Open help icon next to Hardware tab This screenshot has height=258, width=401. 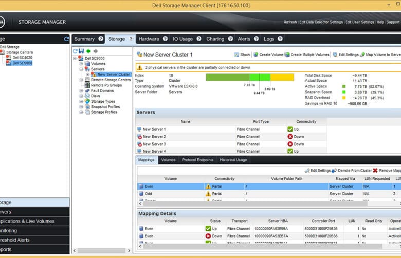[165, 39]
